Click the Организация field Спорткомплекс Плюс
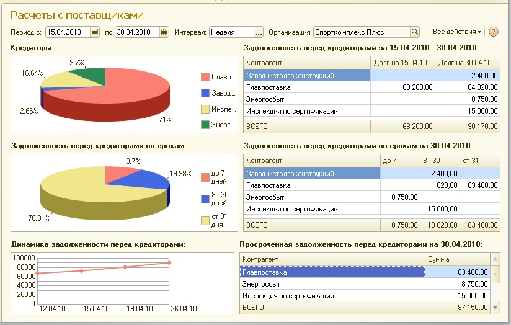The height and width of the screenshot is (325, 511). pos(362,32)
